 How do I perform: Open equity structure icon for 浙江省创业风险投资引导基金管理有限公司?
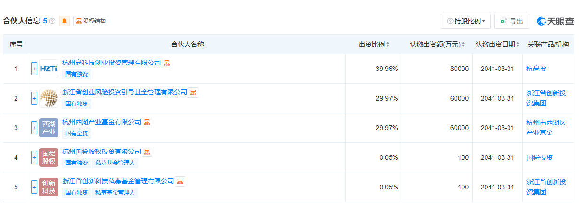click(193, 93)
